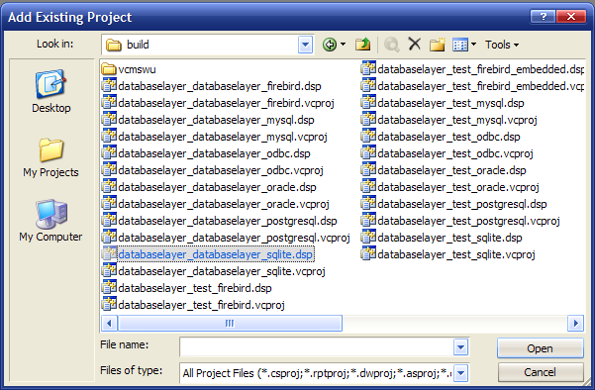Image resolution: width=595 pixels, height=390 pixels.
Task: Select databaselayer_test_postgresql.vcproj file name
Action: 469,221
